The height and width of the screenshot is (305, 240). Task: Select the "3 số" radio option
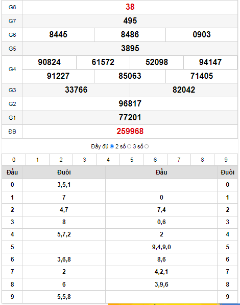(x=147, y=146)
